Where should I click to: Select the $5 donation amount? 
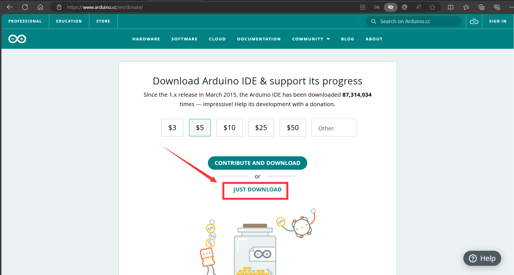[200, 128]
